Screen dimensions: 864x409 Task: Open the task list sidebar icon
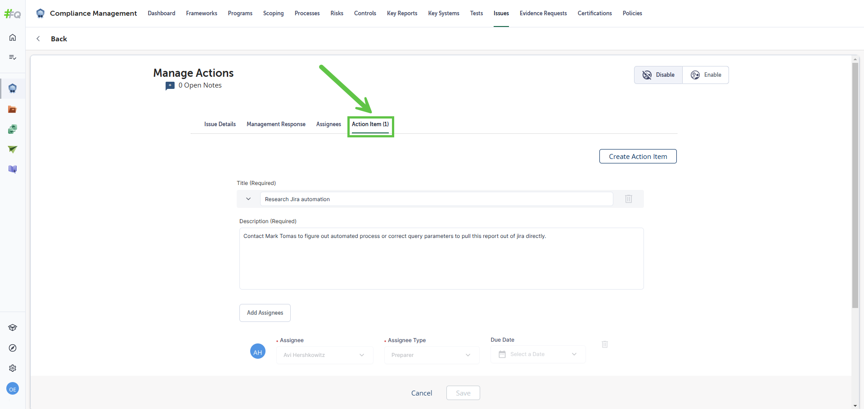pos(13,57)
